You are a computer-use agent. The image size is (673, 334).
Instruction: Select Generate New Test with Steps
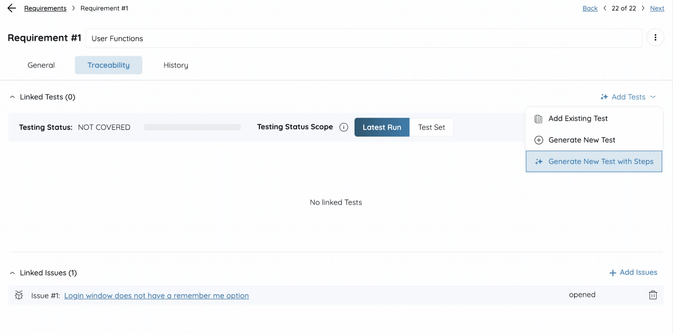(x=600, y=162)
